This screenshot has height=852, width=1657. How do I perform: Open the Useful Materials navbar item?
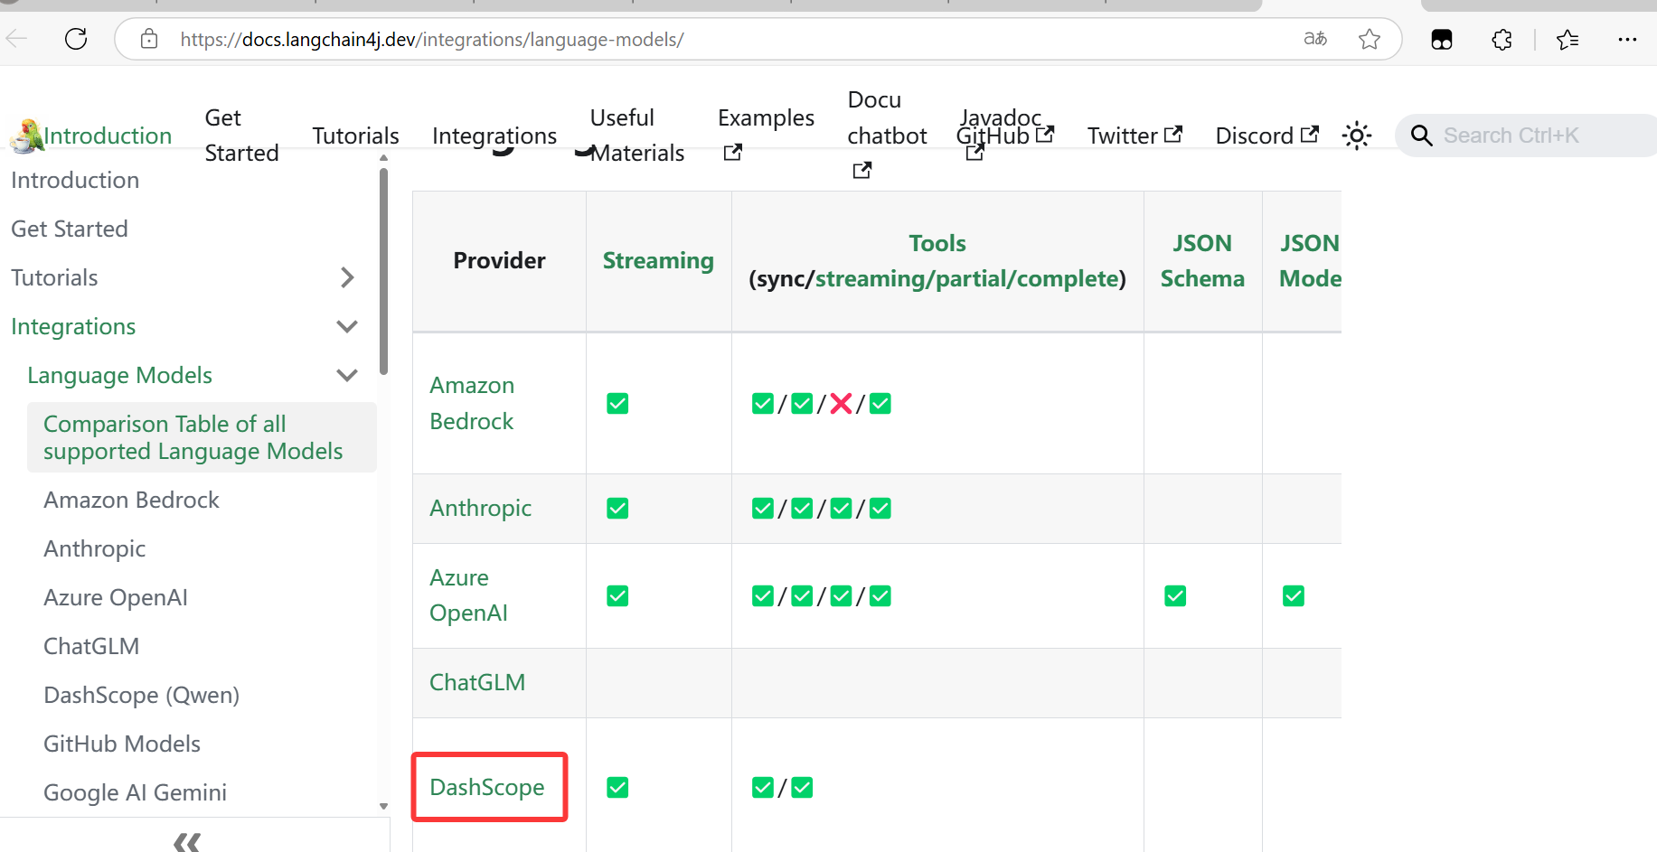click(x=636, y=136)
